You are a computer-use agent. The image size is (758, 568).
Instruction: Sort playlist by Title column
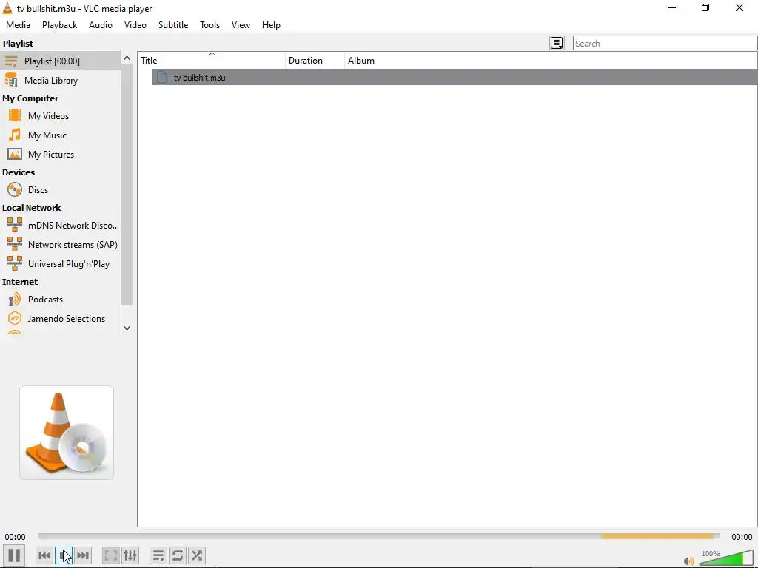(212, 61)
